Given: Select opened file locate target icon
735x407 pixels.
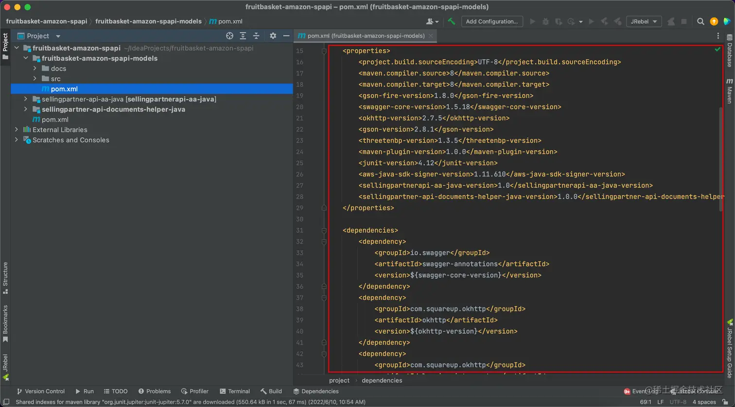Looking at the screenshot, I should pos(229,36).
